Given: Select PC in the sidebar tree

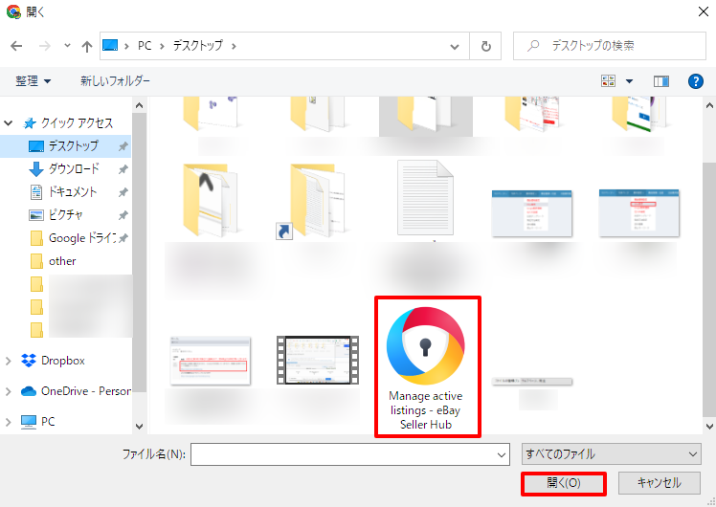Looking at the screenshot, I should (x=48, y=422).
